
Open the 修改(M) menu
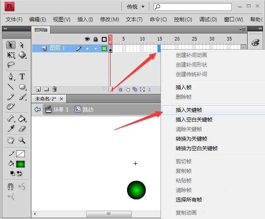110,20
